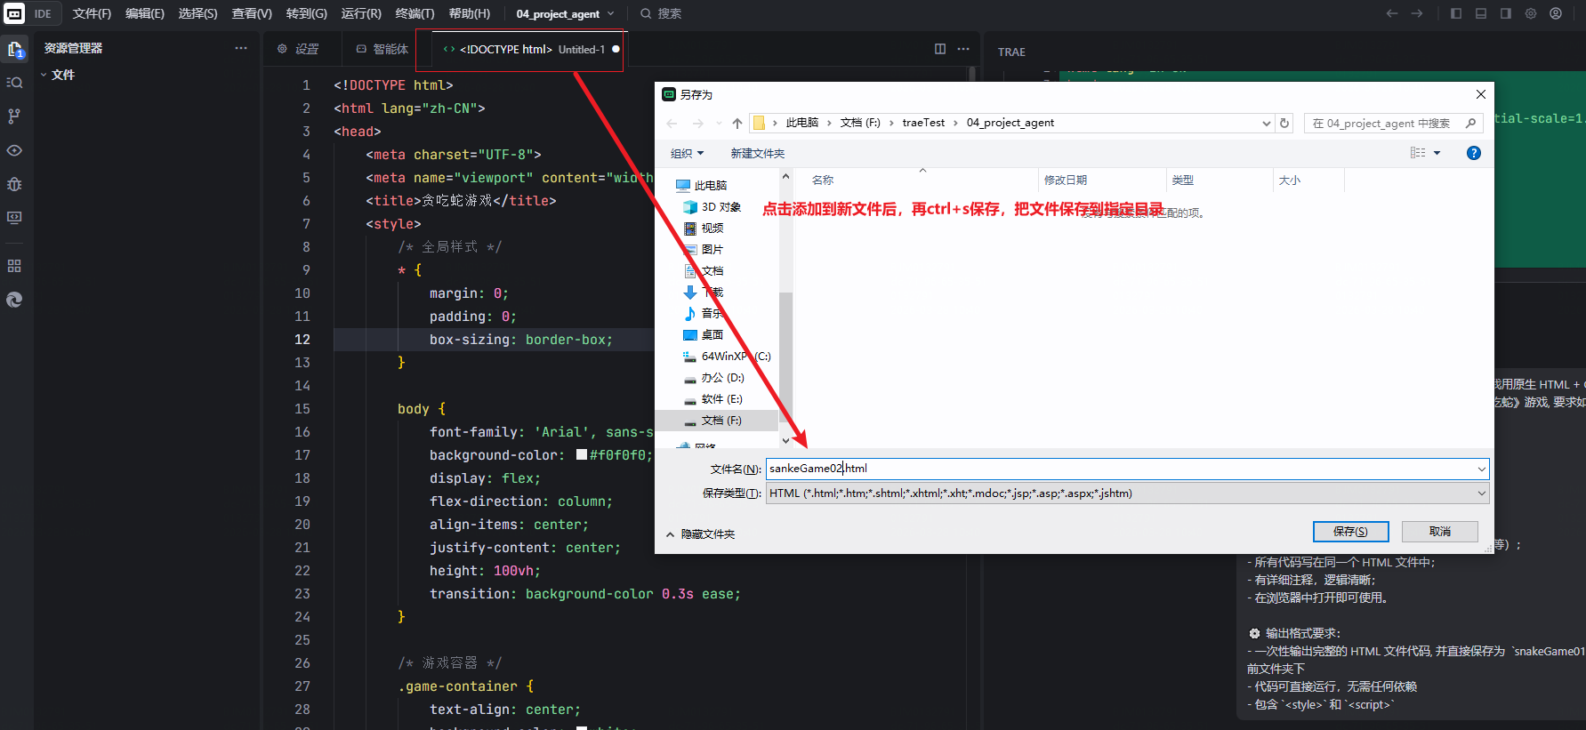
Task: Open help in the Save As dialog
Action: 1474,153
